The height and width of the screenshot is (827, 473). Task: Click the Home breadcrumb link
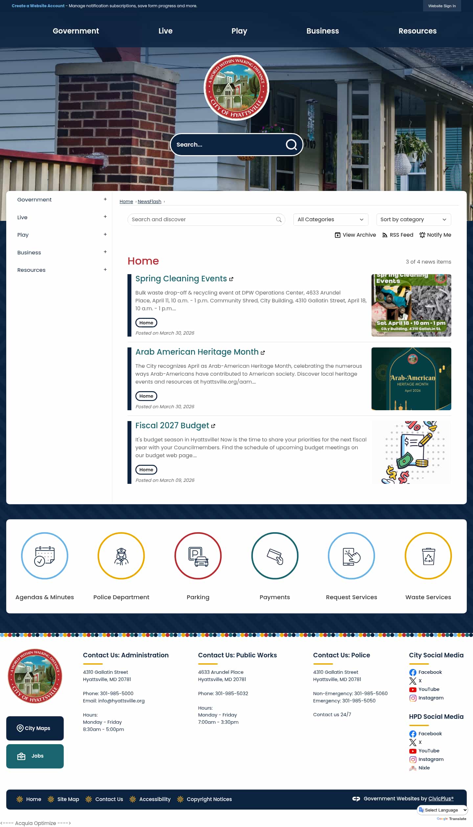(x=126, y=201)
